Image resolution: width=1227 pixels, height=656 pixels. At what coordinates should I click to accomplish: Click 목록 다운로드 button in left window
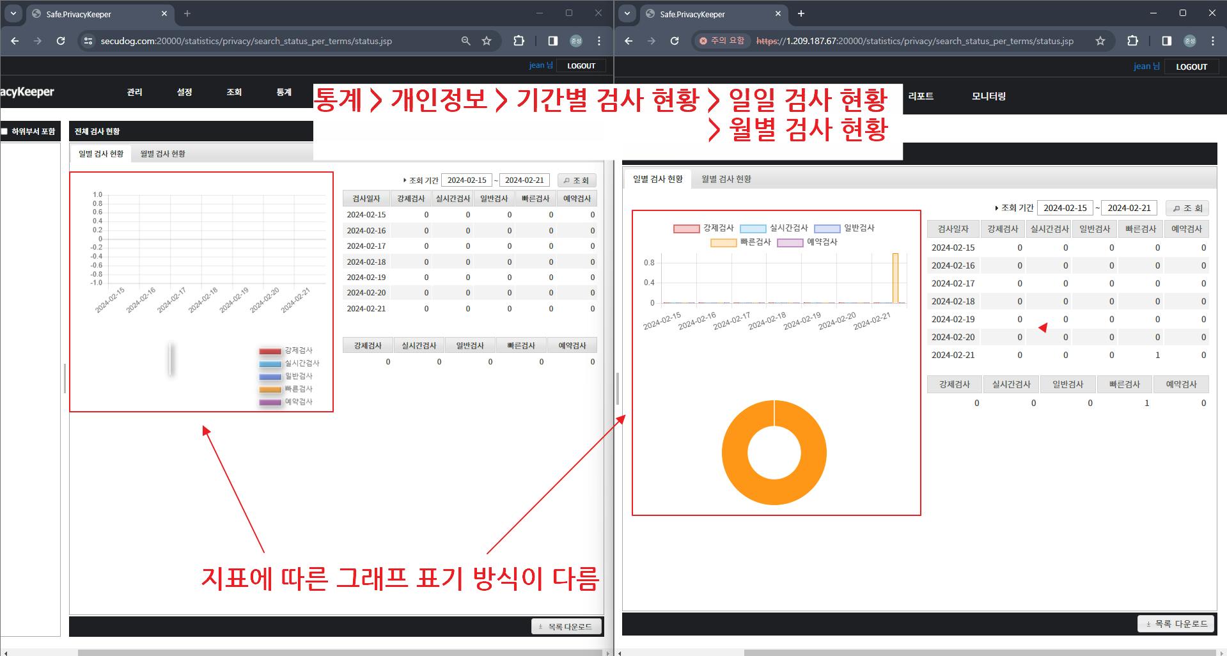[x=567, y=627]
